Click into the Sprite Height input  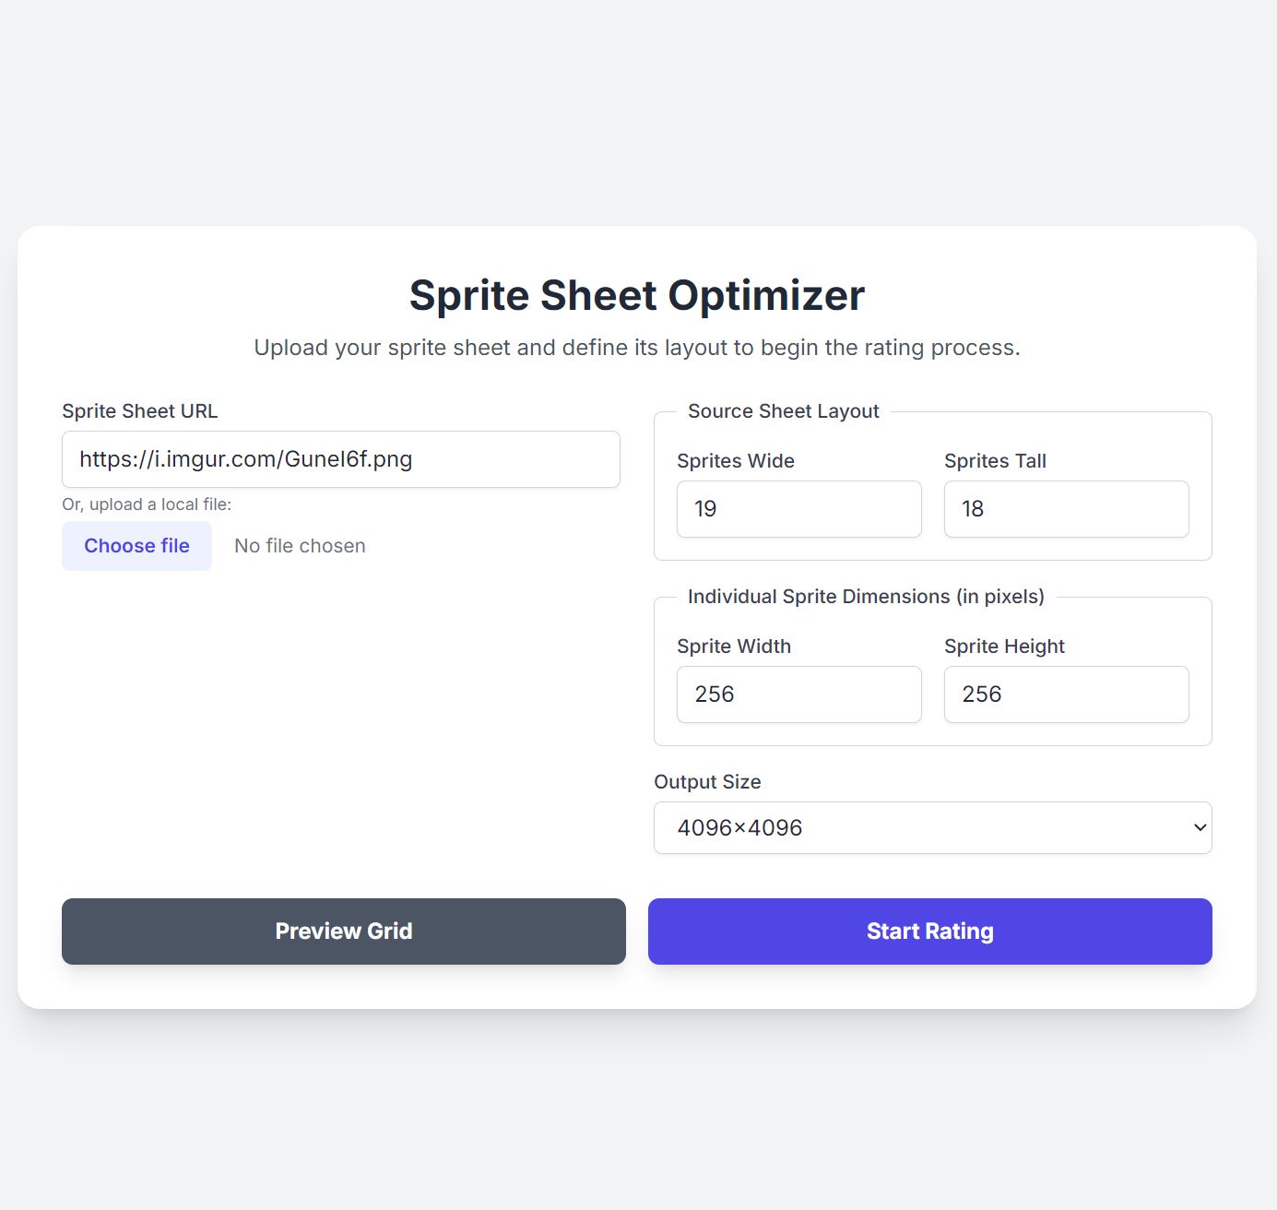point(1066,694)
